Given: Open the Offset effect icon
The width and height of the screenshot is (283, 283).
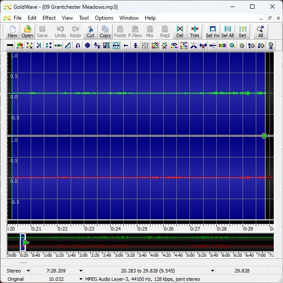Looking at the screenshot, I should (97, 45).
